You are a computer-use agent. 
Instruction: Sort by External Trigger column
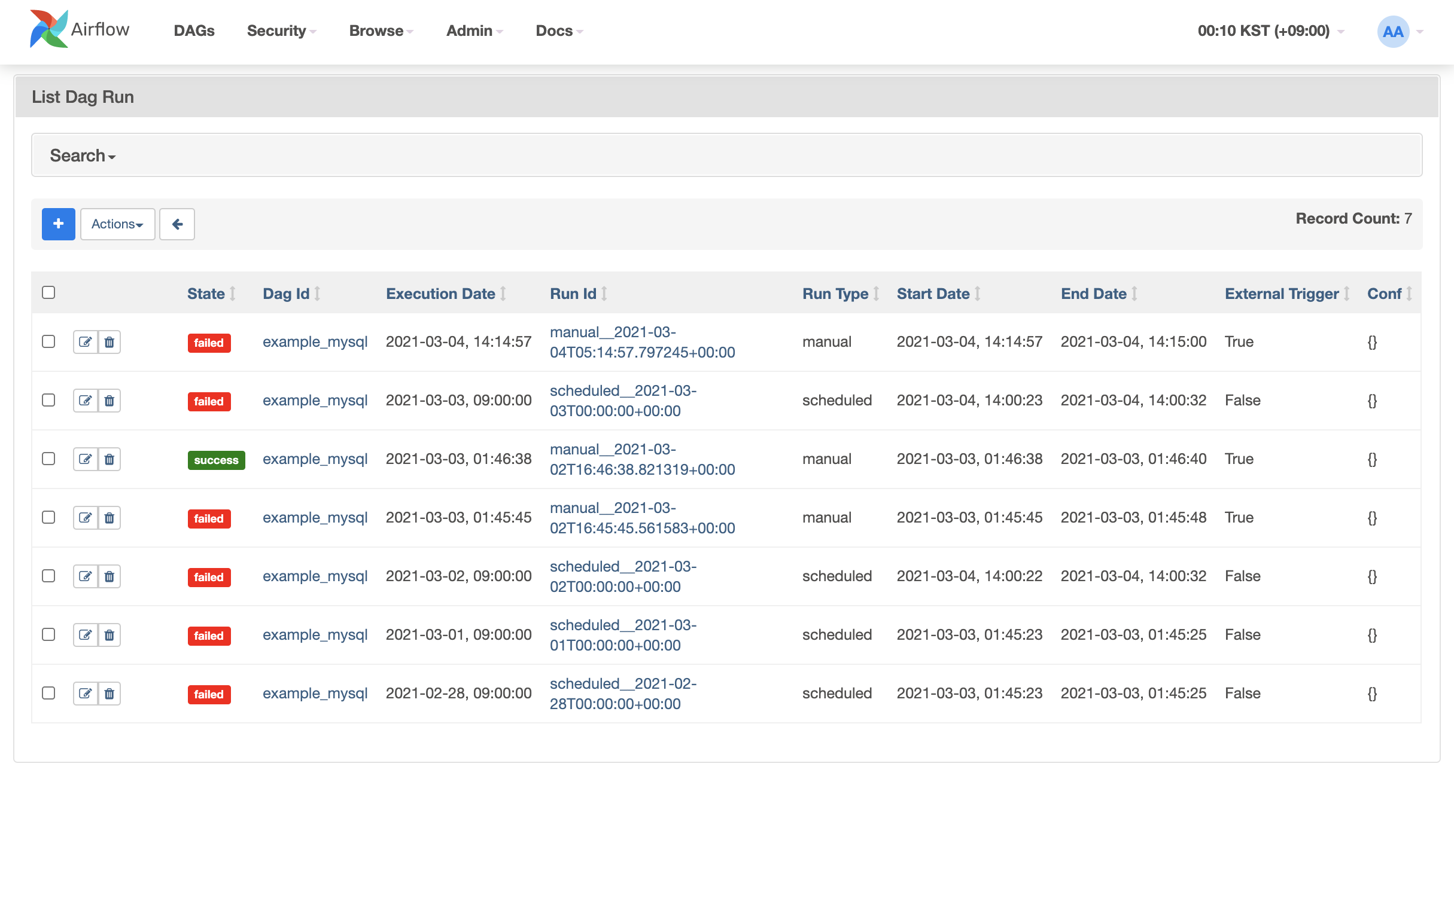pos(1287,294)
